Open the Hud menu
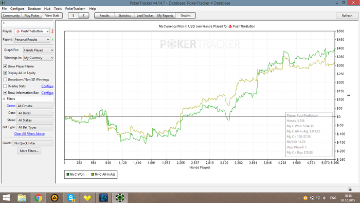 47,9
